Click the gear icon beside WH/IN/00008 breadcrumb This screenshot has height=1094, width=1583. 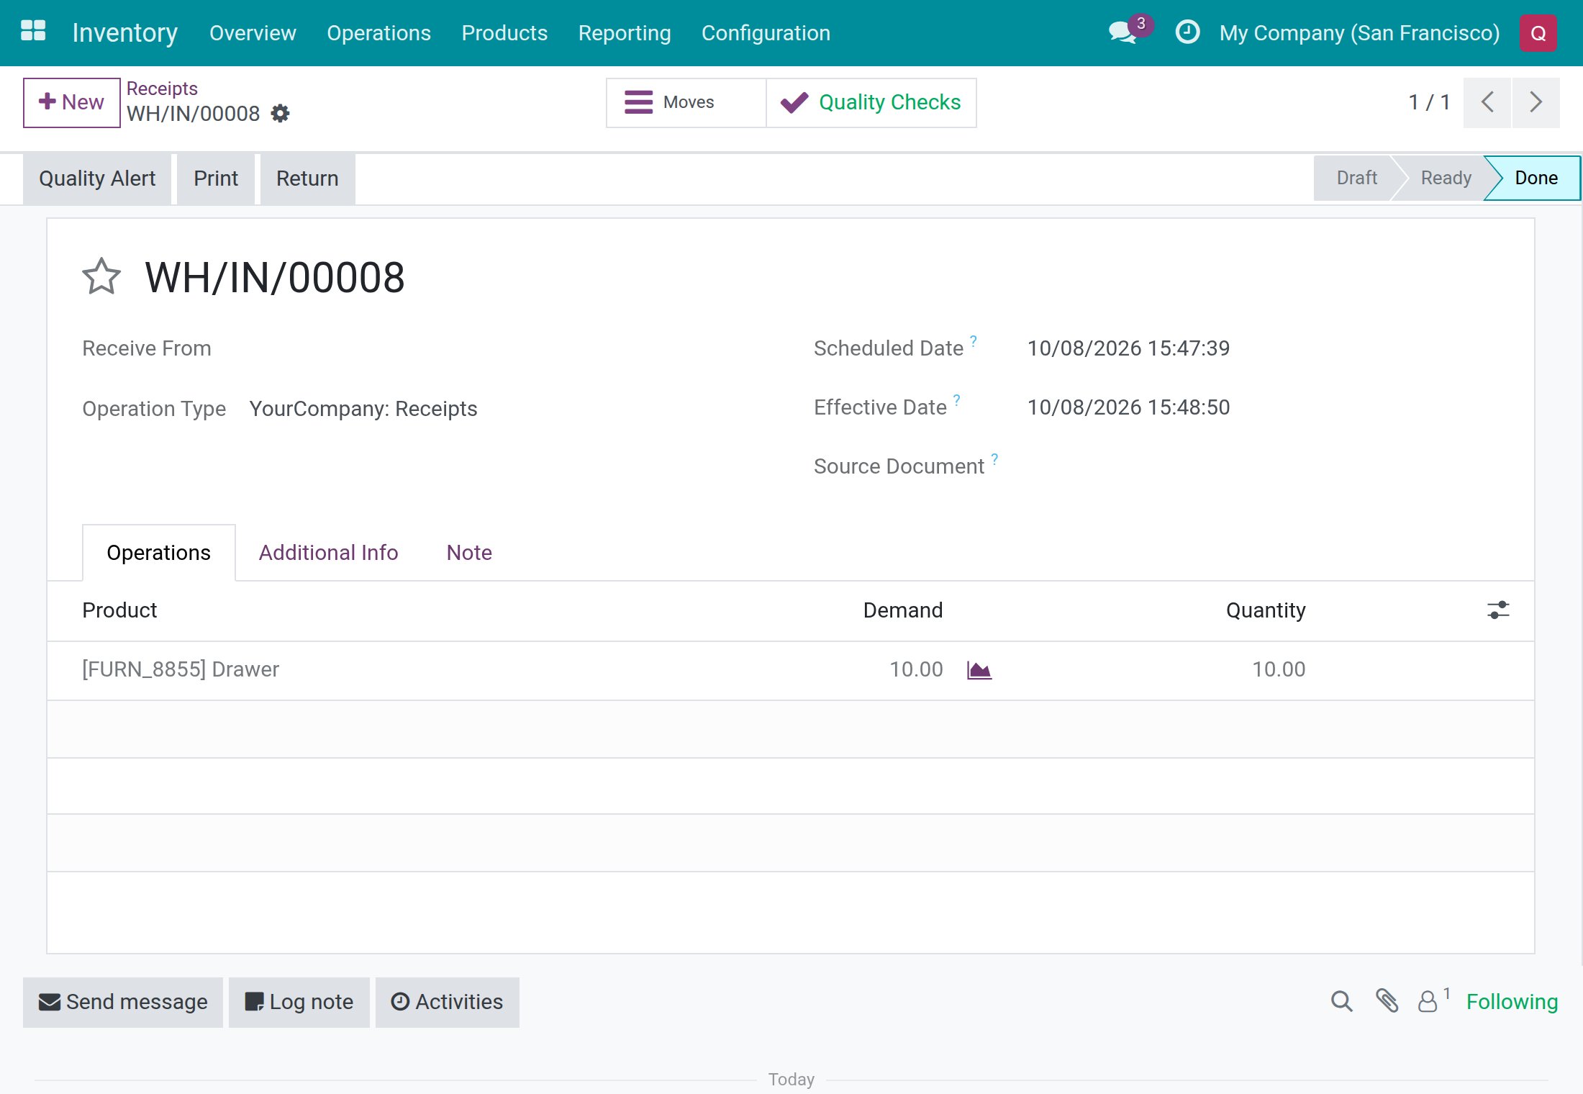tap(280, 114)
